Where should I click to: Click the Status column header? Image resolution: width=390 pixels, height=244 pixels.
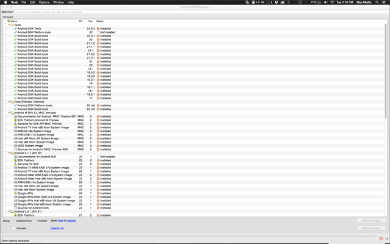pos(100,21)
